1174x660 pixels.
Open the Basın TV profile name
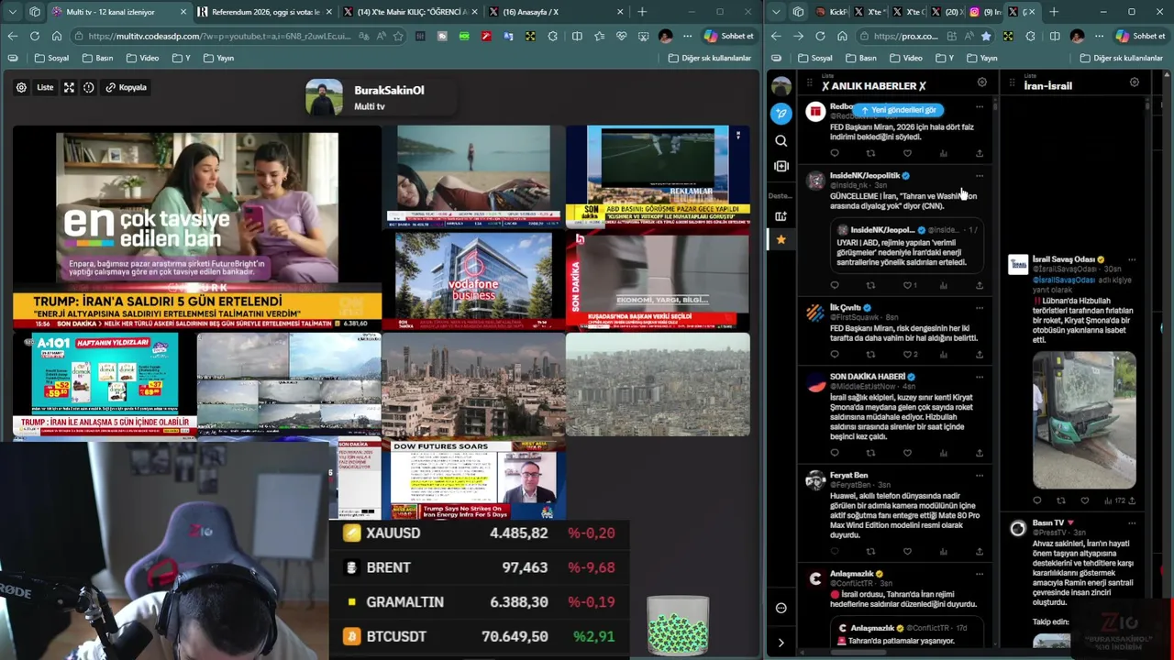(x=1048, y=522)
